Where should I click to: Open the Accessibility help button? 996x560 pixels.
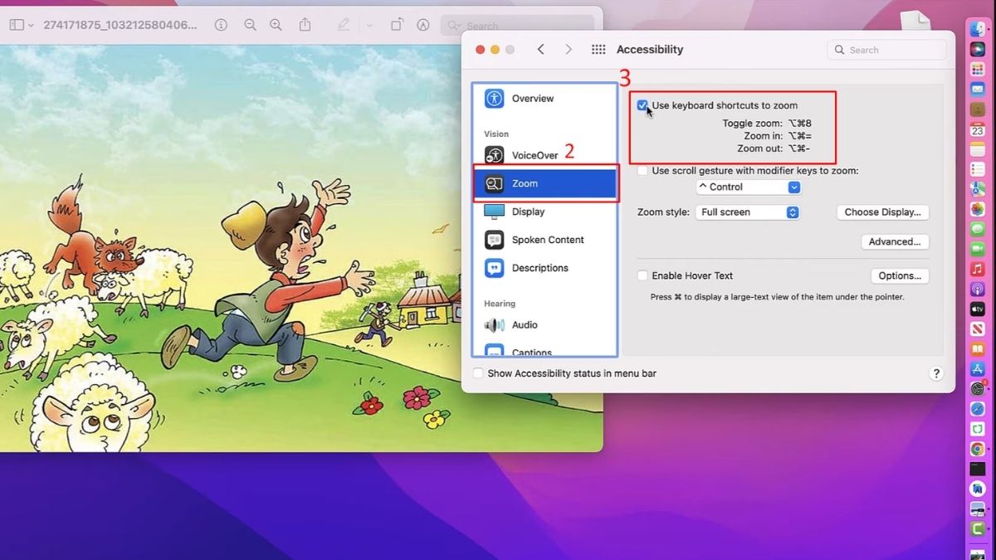point(936,374)
